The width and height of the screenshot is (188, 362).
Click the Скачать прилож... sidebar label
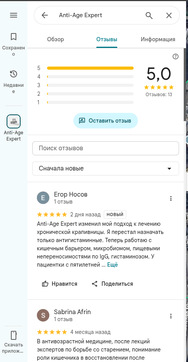coord(14,348)
